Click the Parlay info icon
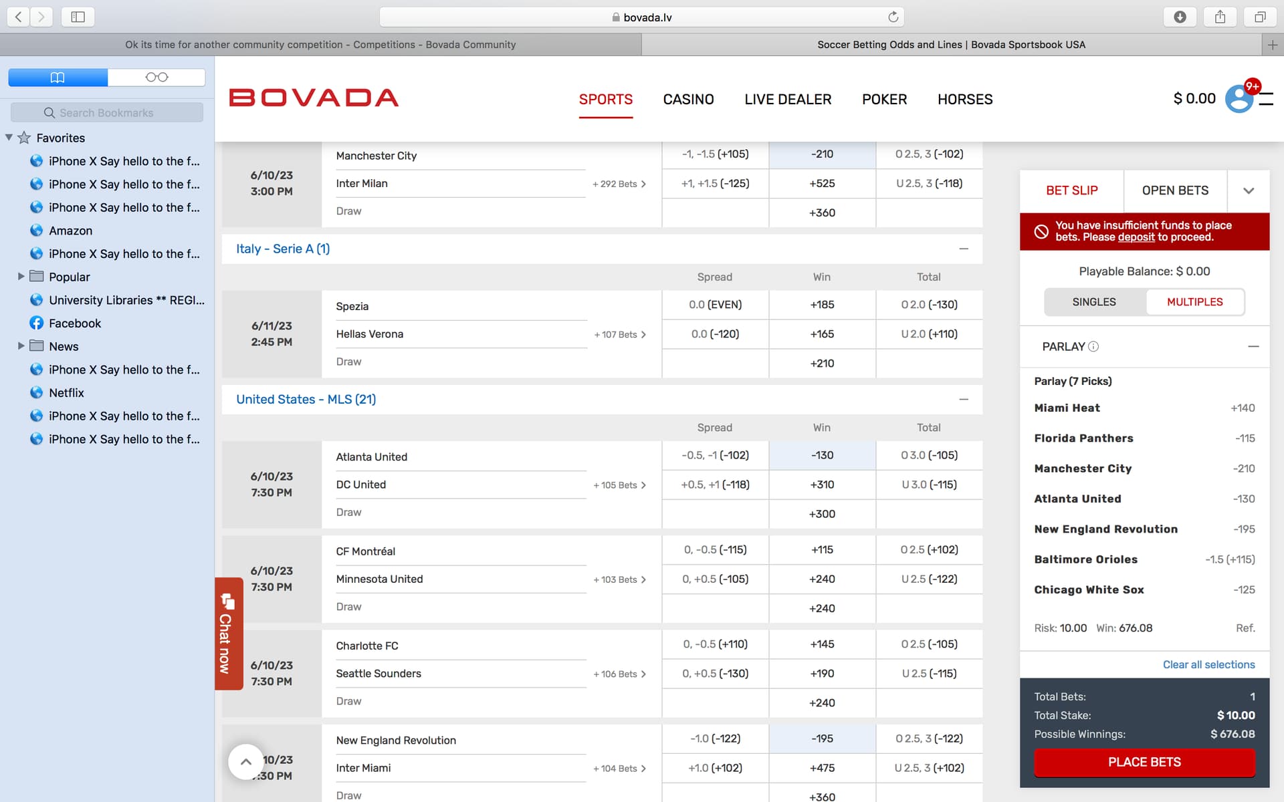 1093,346
